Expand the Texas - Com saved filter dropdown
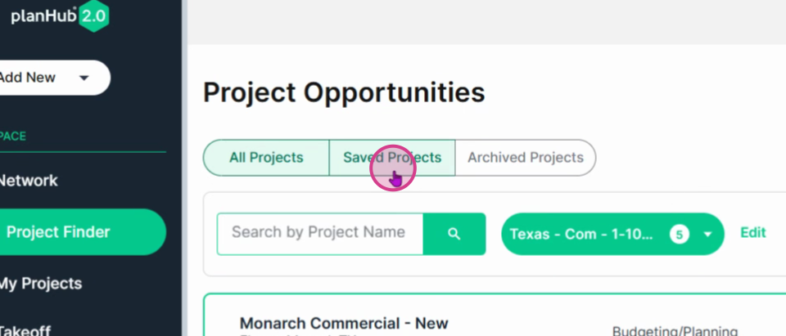Screen dimensions: 786x336 pyautogui.click(x=612, y=234)
